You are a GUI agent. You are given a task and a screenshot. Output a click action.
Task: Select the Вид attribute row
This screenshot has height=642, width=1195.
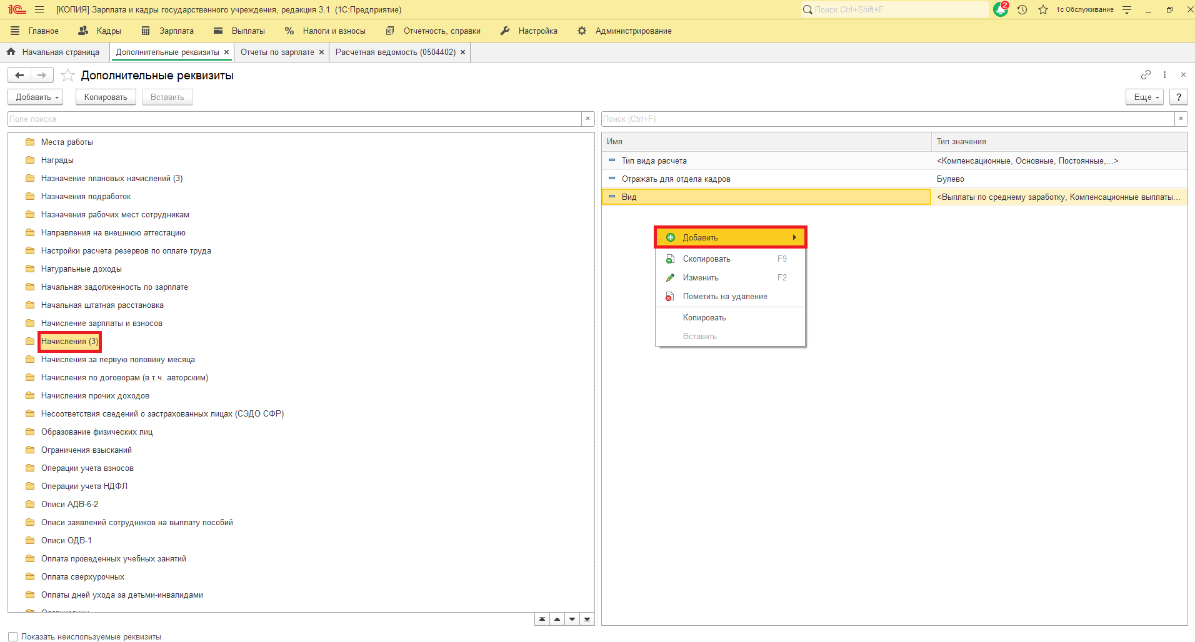[x=894, y=197]
